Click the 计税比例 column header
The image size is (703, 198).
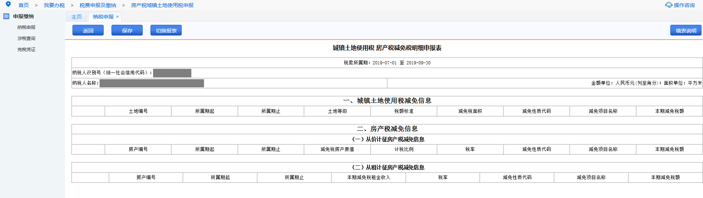(x=404, y=149)
